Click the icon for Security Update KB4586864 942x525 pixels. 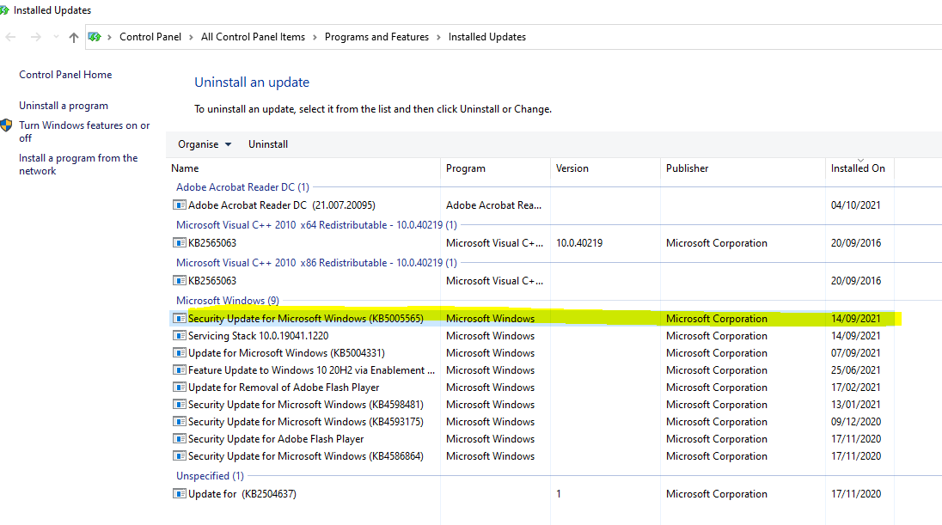[x=179, y=456]
